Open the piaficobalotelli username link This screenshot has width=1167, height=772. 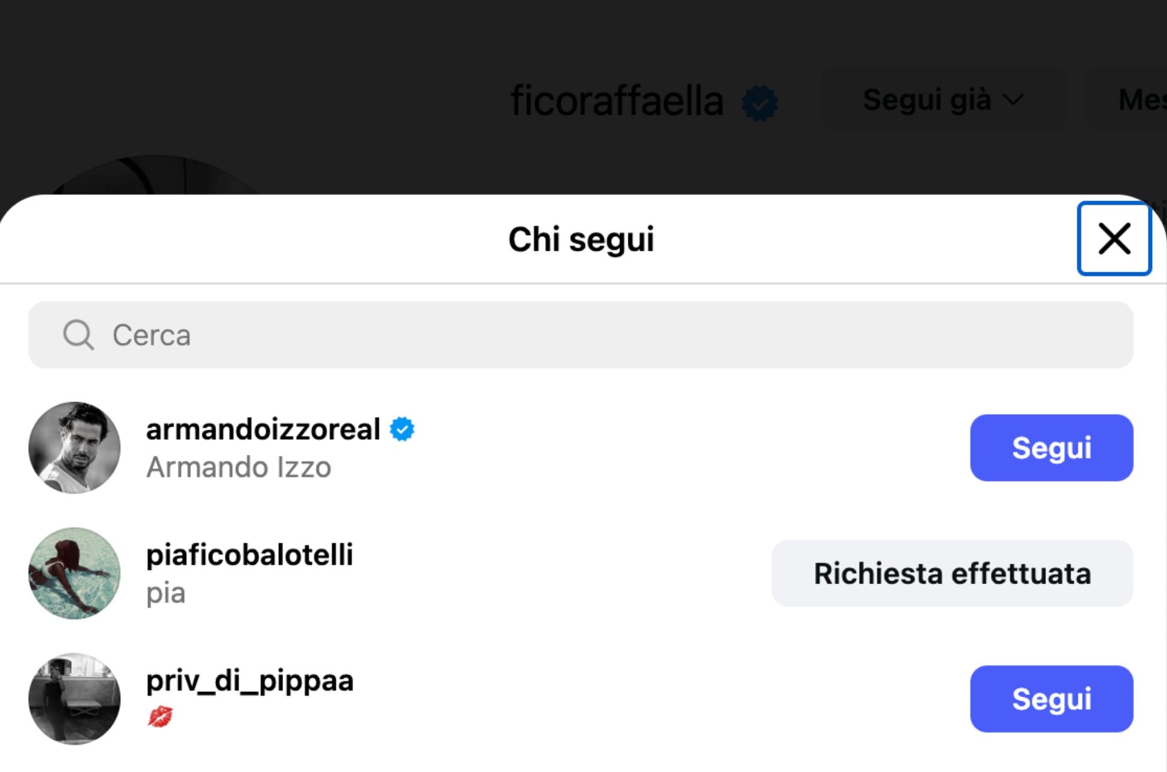249,555
